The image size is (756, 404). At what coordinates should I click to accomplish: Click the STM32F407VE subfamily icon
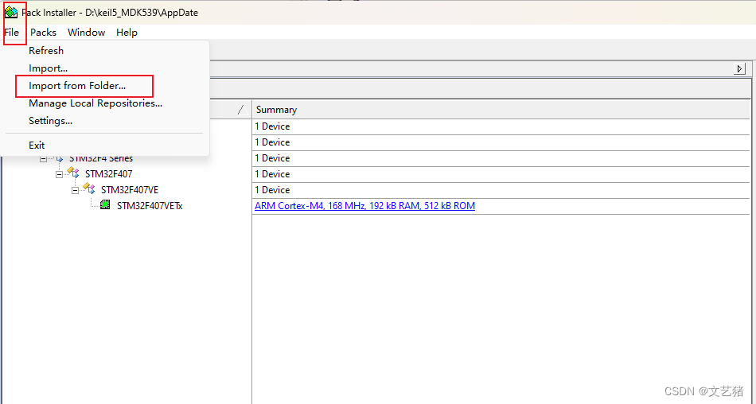(89, 188)
